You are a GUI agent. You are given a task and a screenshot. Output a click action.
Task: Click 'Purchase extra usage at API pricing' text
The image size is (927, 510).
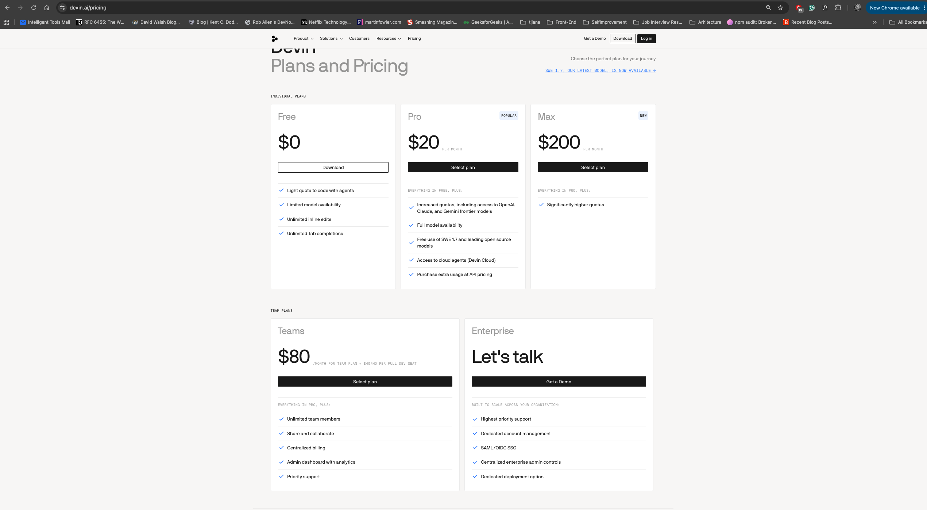[454, 275]
